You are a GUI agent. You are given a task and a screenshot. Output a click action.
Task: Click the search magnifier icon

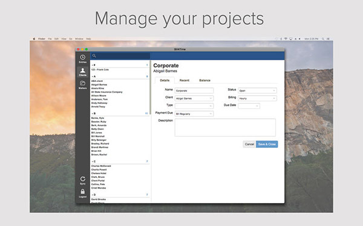(94, 55)
